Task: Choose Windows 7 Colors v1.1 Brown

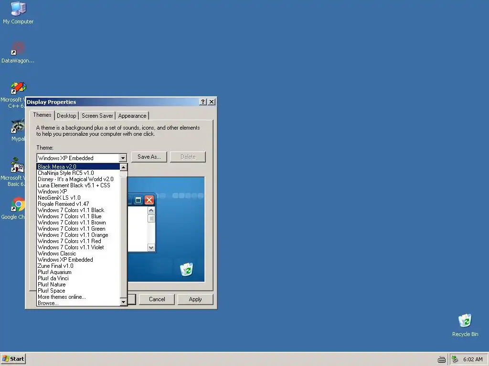Action: tap(78, 223)
